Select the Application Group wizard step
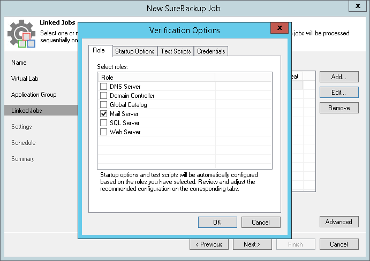370x261 pixels. coord(34,95)
